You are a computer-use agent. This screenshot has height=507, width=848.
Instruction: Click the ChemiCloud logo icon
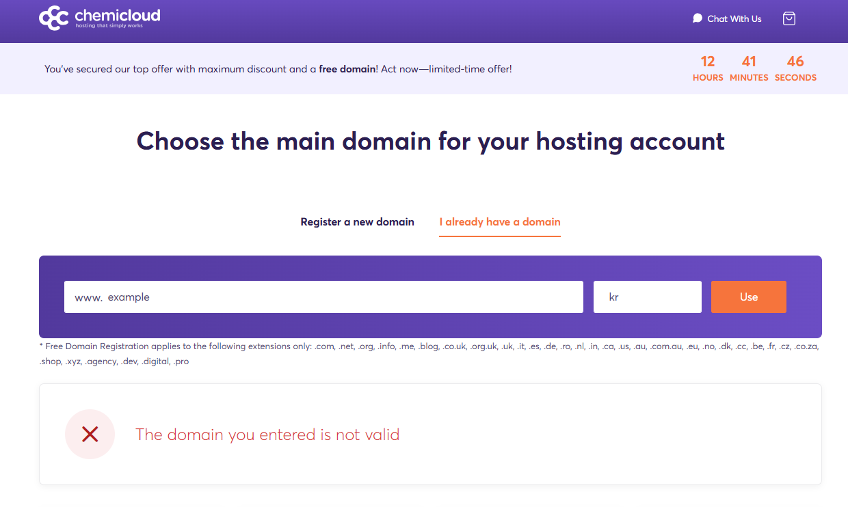click(53, 18)
